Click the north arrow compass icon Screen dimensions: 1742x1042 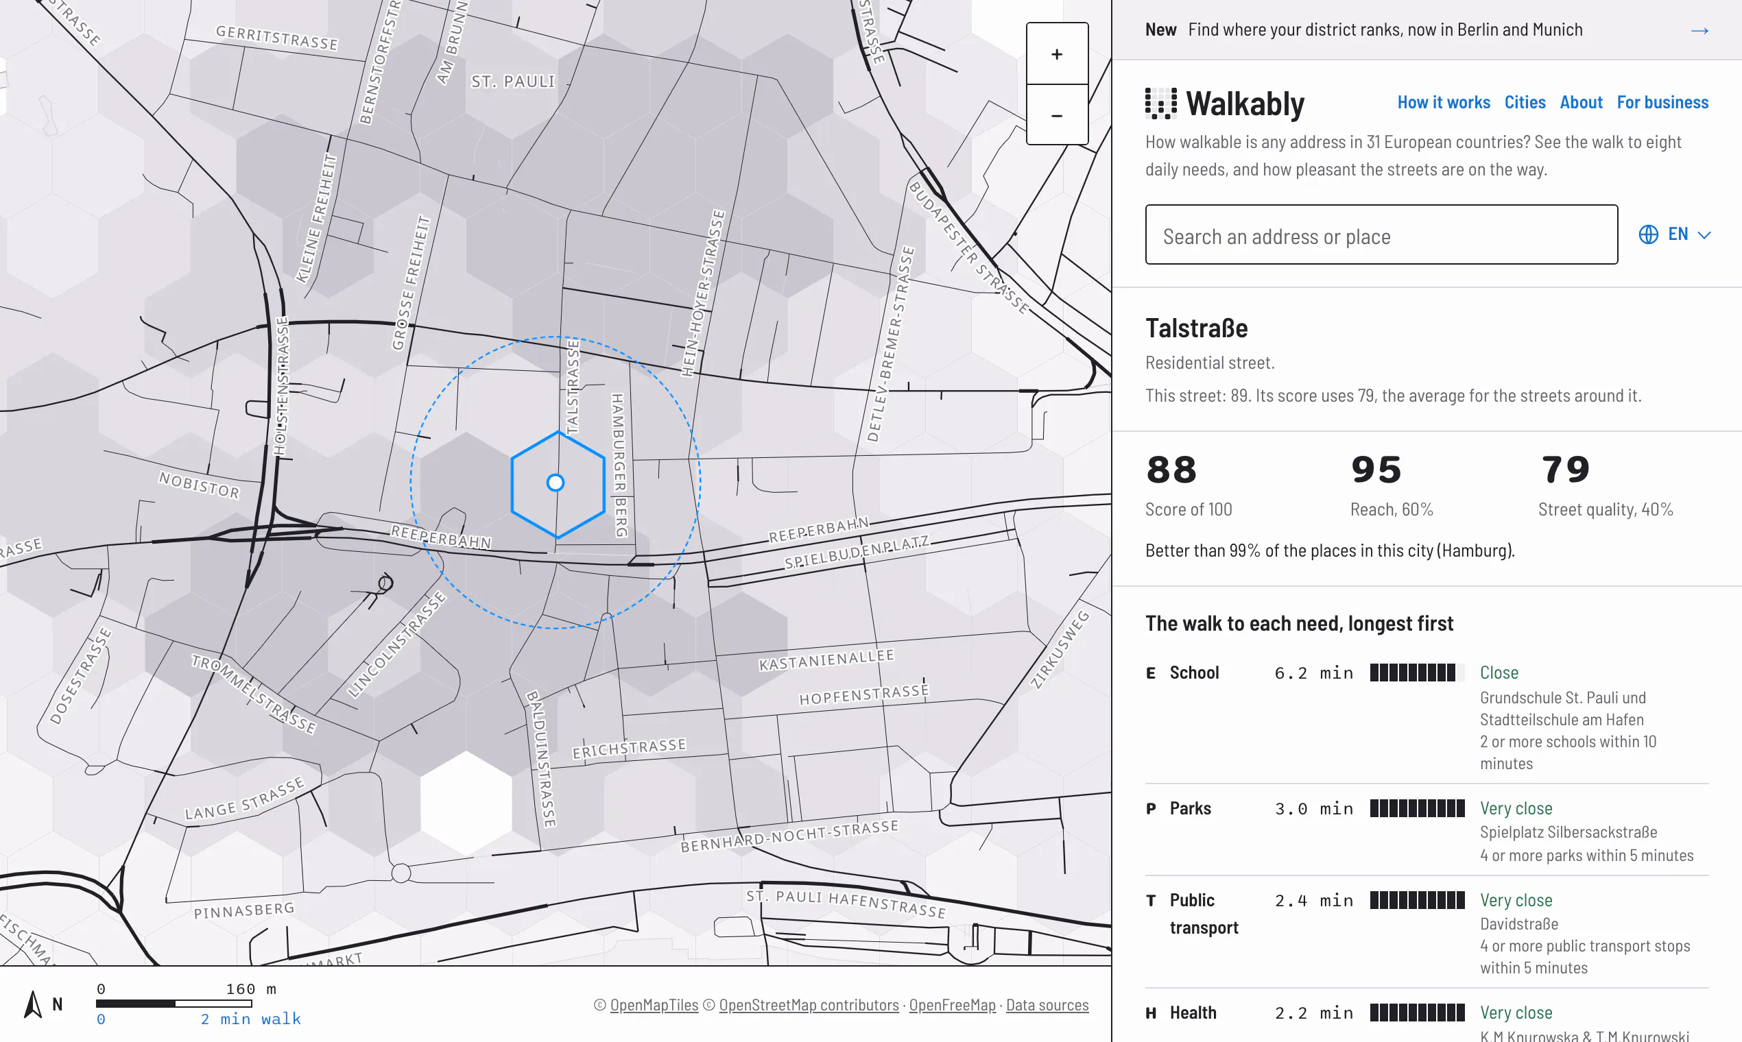point(33,1004)
